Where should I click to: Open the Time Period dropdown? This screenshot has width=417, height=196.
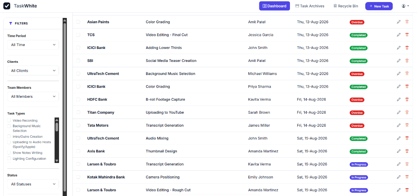point(33,45)
